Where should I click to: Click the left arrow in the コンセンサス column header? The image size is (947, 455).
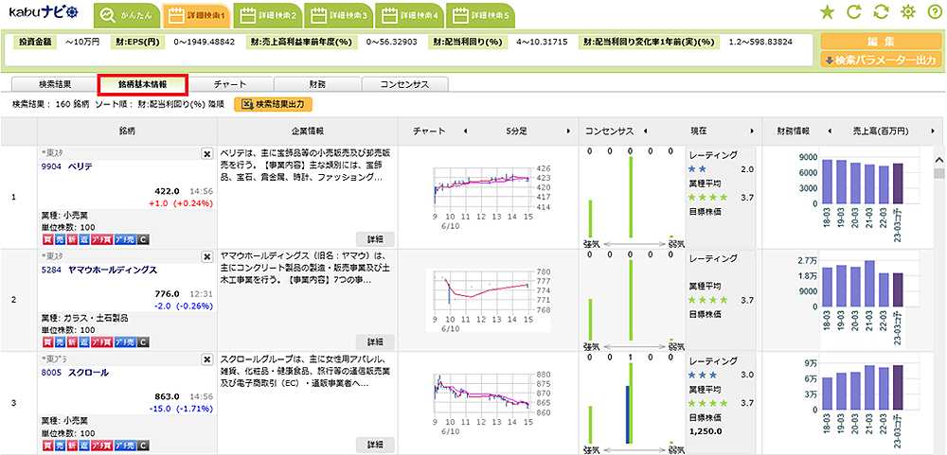[x=645, y=131]
